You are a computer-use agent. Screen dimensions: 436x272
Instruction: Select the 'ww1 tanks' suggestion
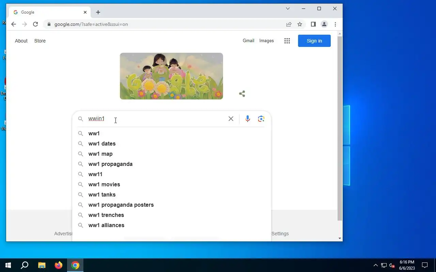[172, 194]
